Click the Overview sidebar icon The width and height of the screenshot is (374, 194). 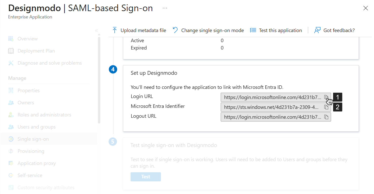pyautogui.click(x=11, y=39)
